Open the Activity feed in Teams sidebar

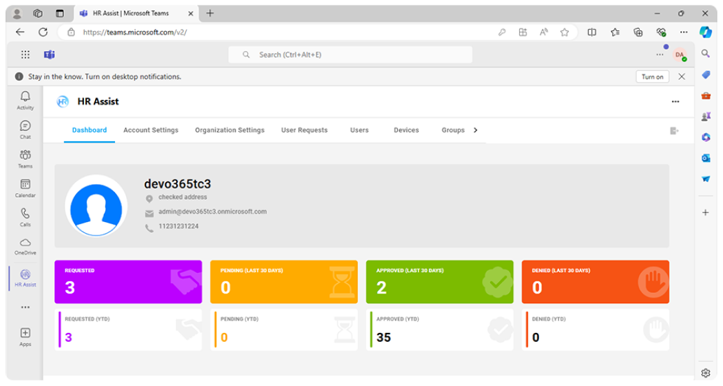coord(25,100)
